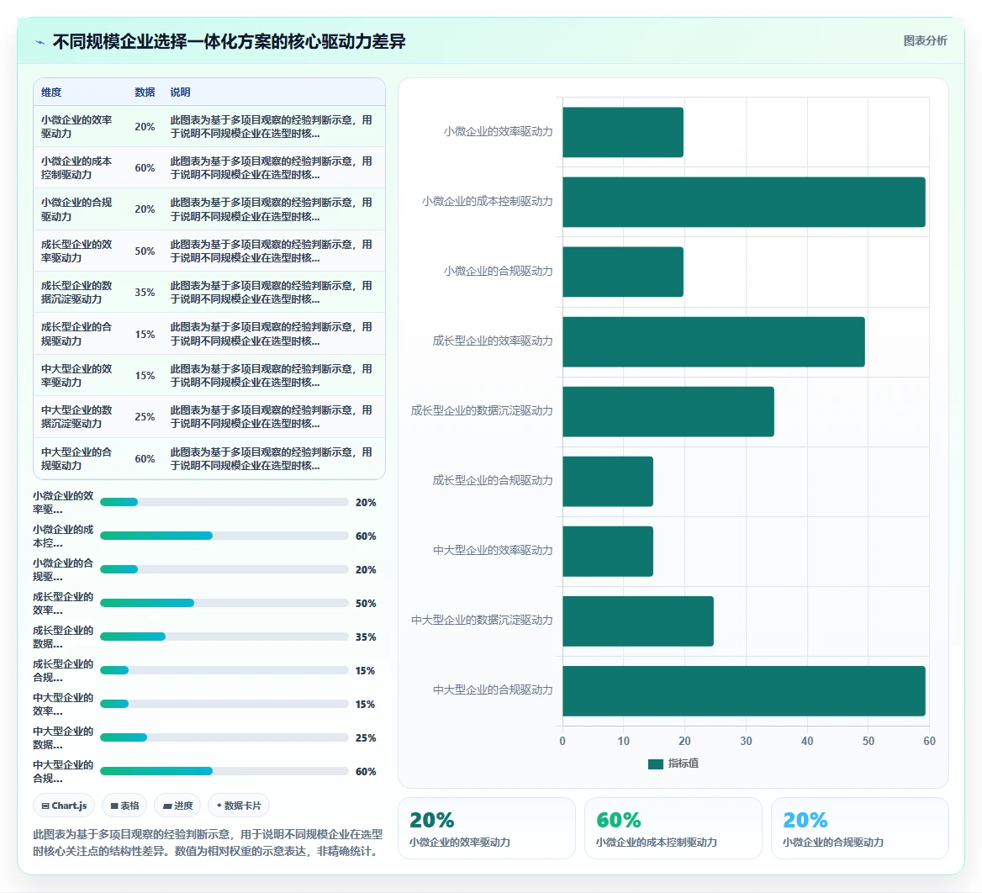
Task: Click the 维度 column header
Action: point(51,92)
